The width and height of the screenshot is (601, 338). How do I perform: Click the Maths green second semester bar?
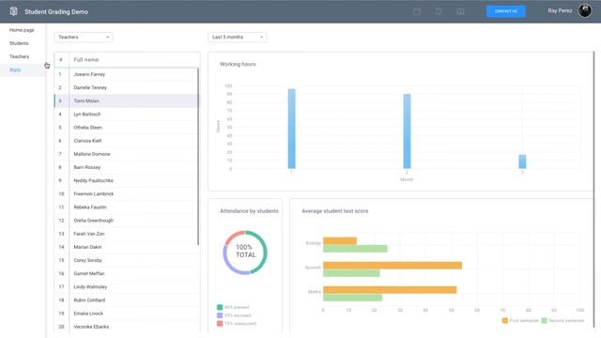click(x=353, y=298)
